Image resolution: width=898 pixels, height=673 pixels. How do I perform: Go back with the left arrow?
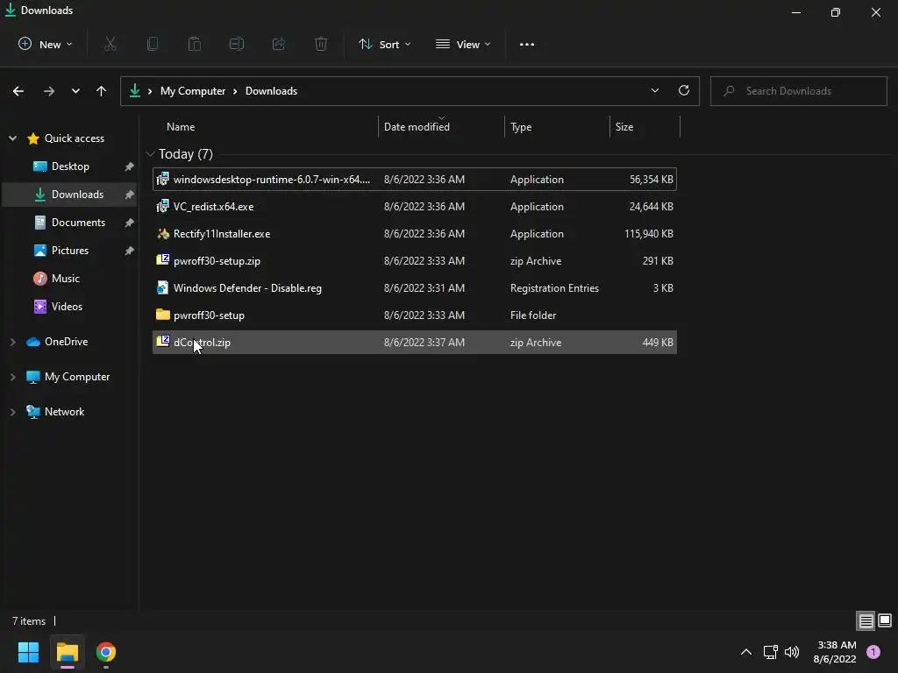(18, 91)
